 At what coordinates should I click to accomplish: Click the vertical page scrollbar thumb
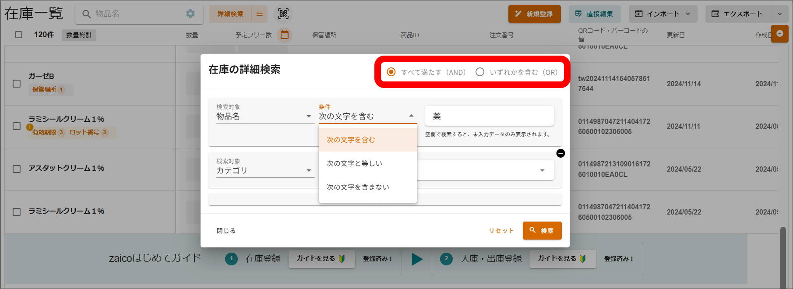(783, 257)
